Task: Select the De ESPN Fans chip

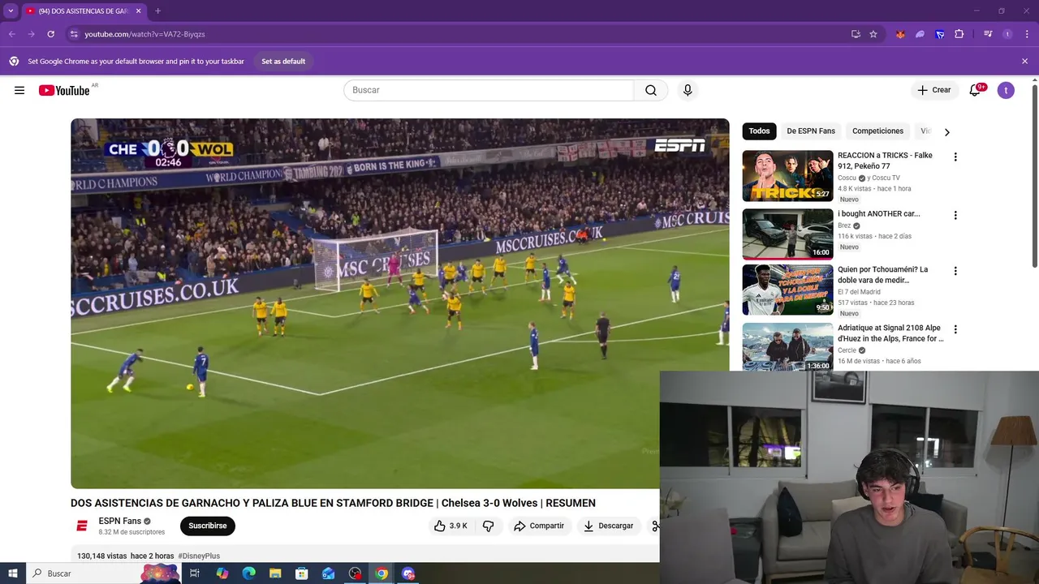Action: (811, 131)
